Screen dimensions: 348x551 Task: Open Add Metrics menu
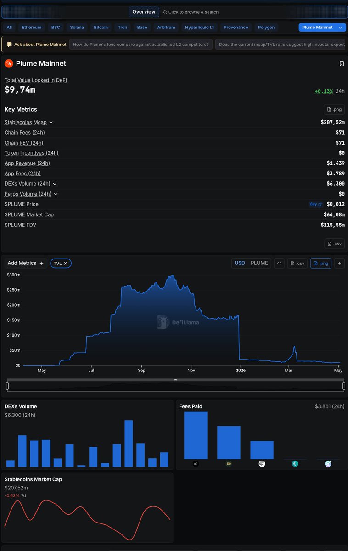tap(26, 263)
